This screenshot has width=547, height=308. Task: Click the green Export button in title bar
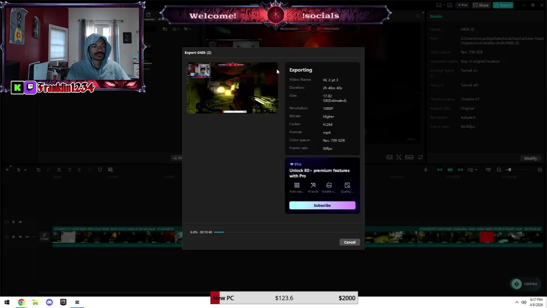pyautogui.click(x=503, y=5)
